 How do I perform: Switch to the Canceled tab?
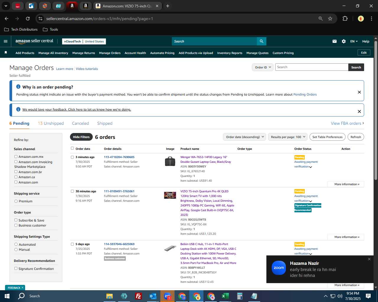pyautogui.click(x=80, y=123)
